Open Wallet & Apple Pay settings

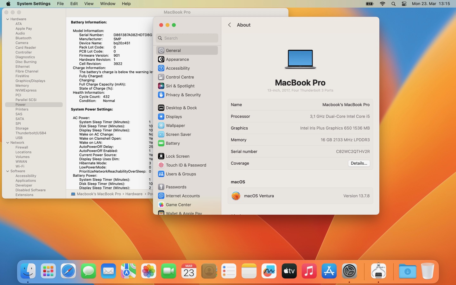[x=184, y=213]
